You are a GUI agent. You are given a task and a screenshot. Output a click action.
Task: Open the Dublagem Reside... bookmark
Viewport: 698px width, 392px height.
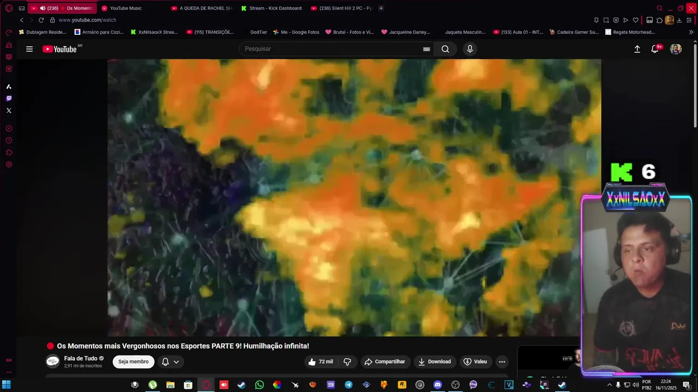[x=43, y=32]
